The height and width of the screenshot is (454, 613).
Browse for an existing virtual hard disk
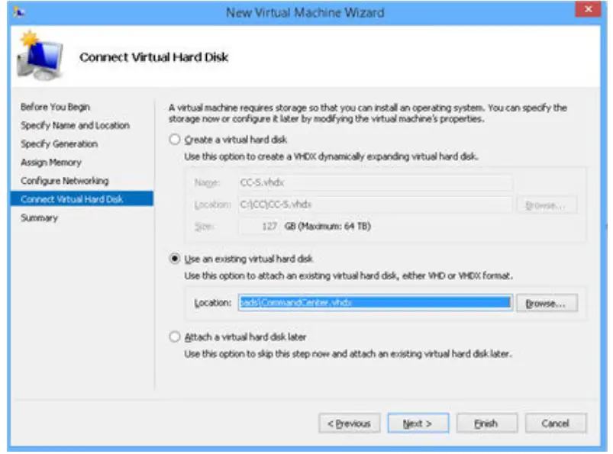coord(546,303)
